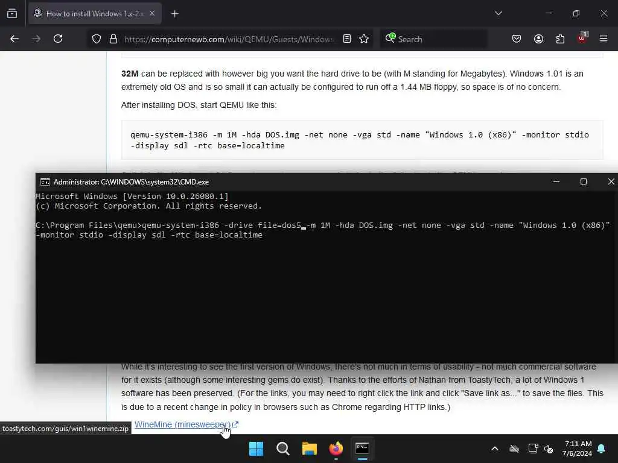Minimize the Administrator CMD window

[x=556, y=181]
